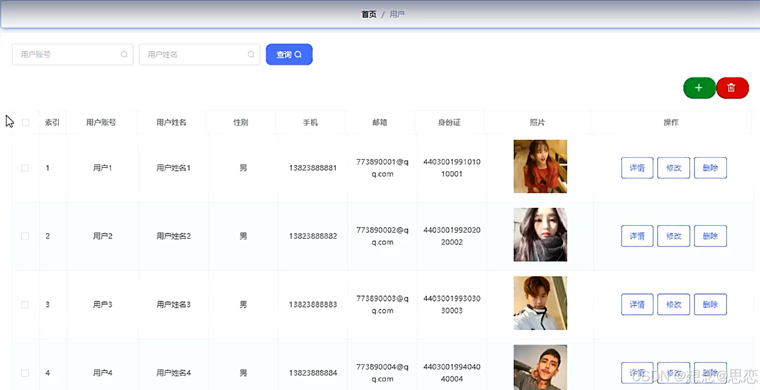Screen dimensions: 760x390
Task: Select email cell 773890001@qq.com
Action: click(x=382, y=168)
